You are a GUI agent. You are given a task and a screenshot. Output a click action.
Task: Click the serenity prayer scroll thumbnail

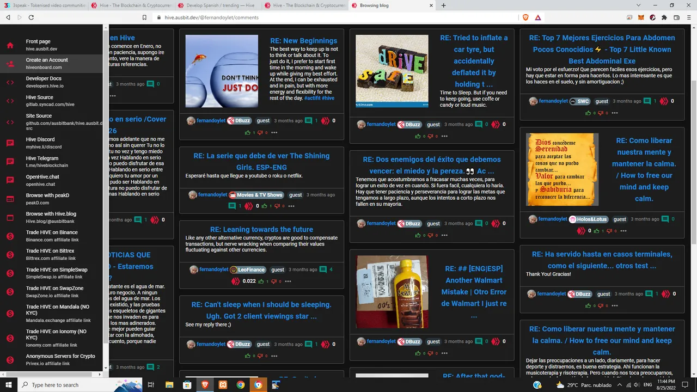click(562, 169)
